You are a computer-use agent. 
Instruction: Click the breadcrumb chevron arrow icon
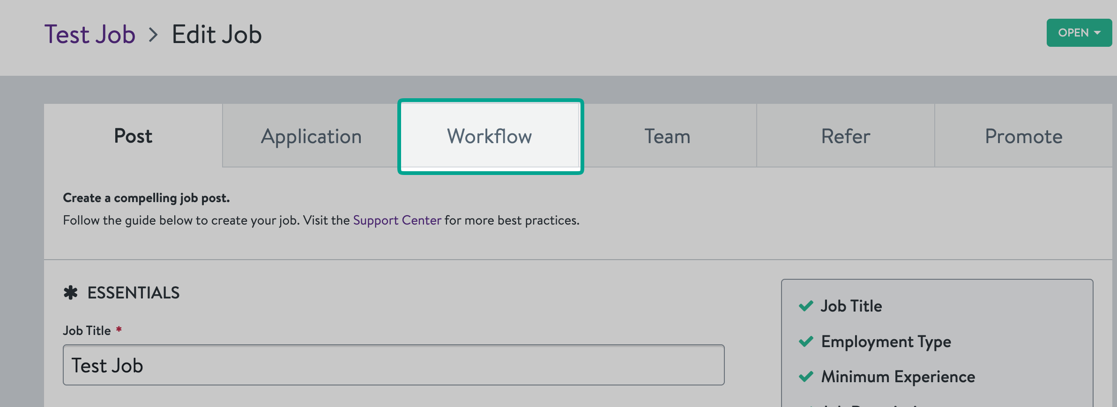tap(153, 35)
